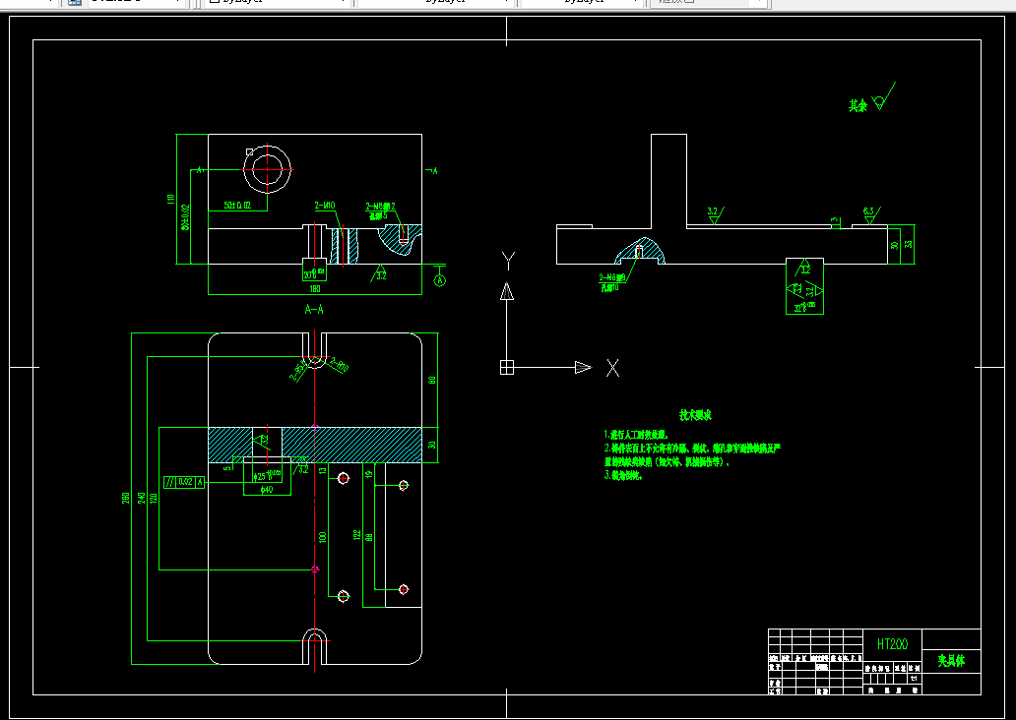
Task: Select the 32 key width dimension
Action: (804, 307)
